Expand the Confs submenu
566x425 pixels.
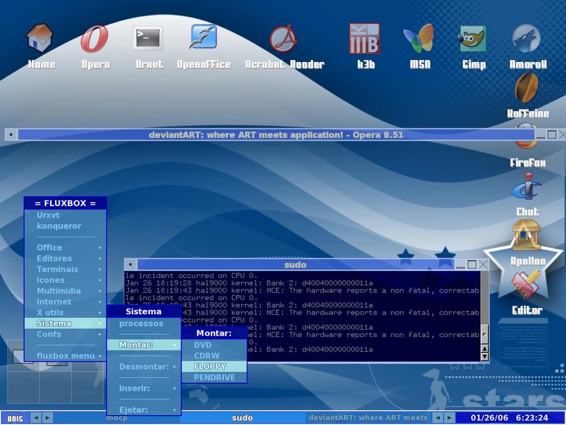tap(49, 334)
